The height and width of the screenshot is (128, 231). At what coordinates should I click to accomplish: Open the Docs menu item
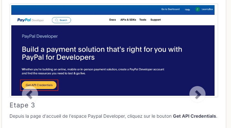coord(113,20)
